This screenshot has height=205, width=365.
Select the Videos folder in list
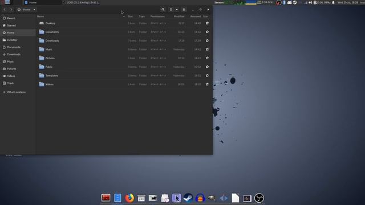[x=124, y=84]
